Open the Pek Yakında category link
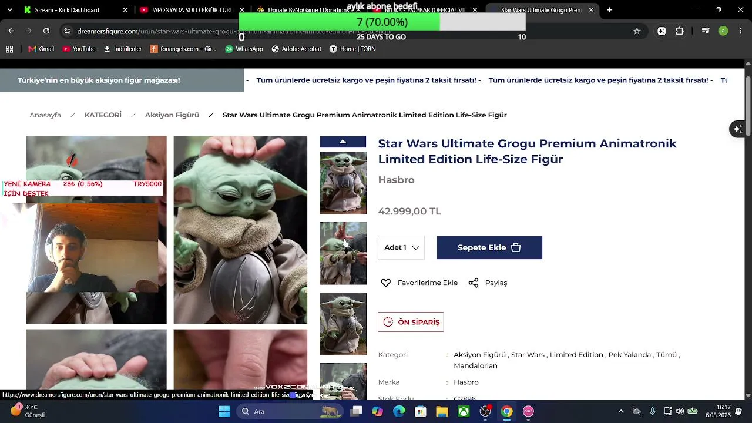The image size is (752, 423). (x=630, y=355)
